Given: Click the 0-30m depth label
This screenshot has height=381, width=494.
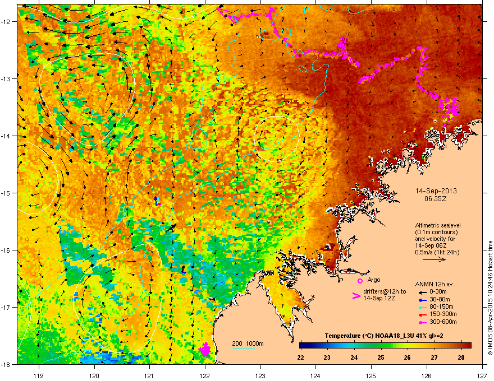Looking at the screenshot, I should 438,292.
